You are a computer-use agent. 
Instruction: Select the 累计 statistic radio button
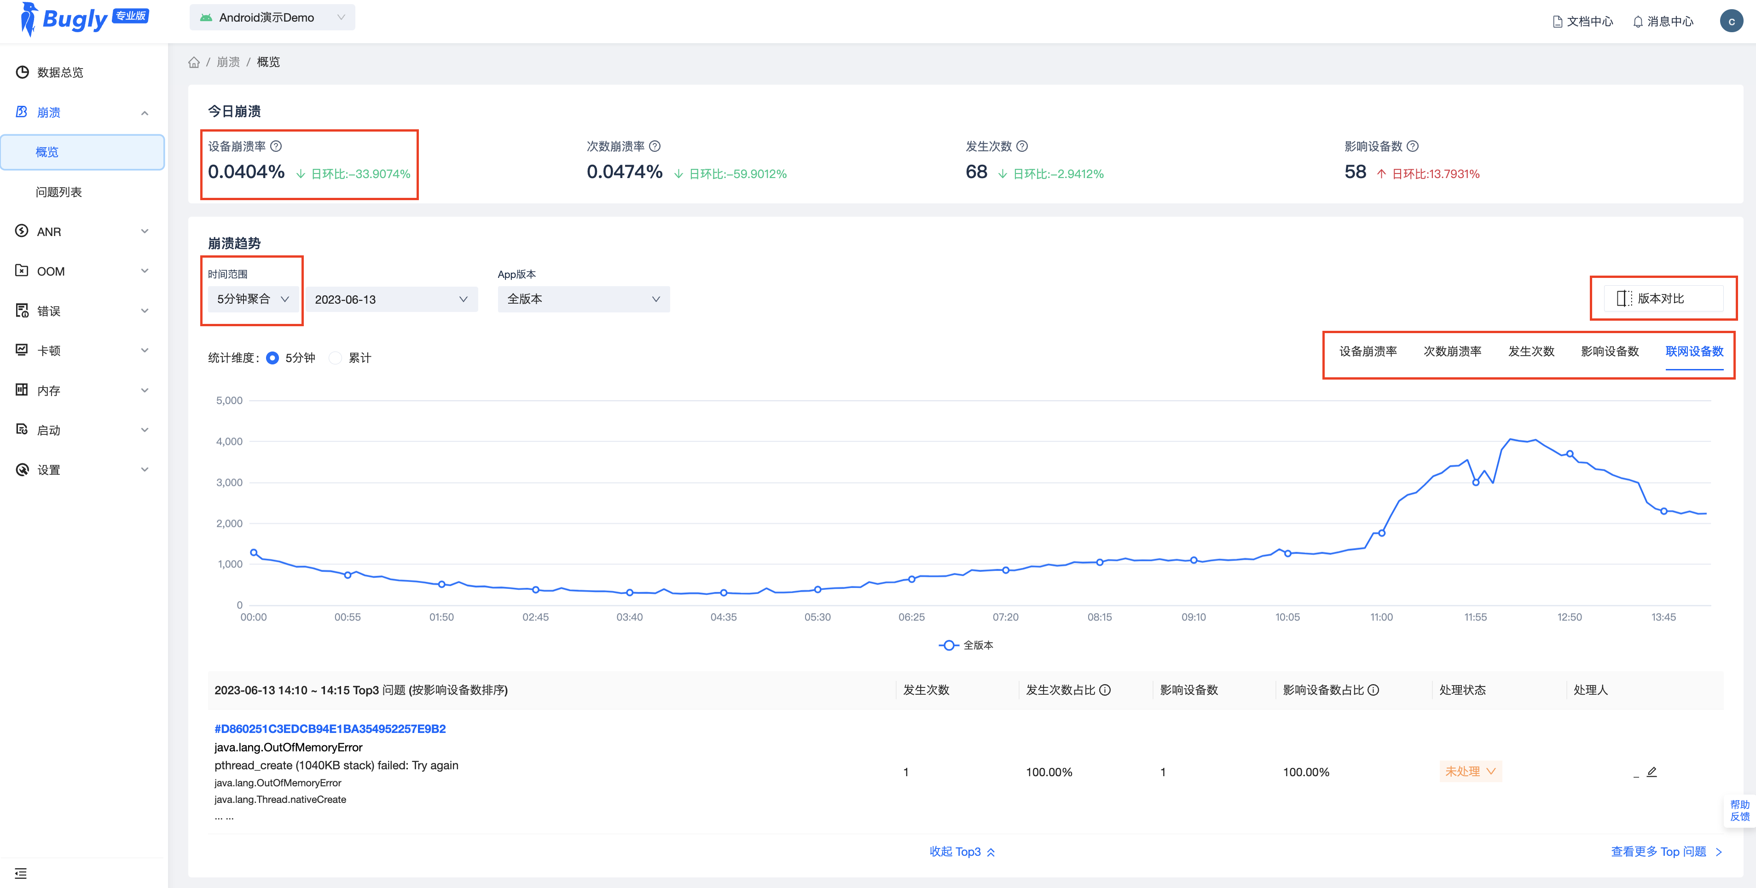click(336, 358)
